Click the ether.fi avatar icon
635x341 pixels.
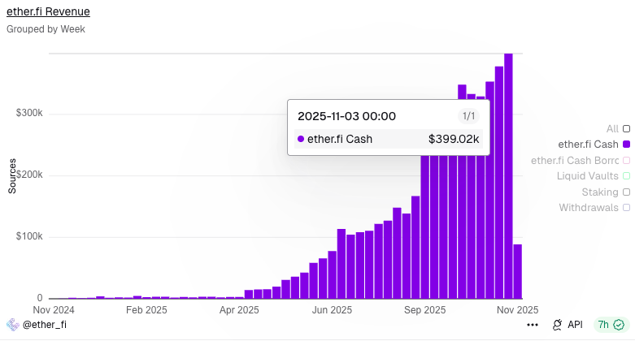point(12,325)
